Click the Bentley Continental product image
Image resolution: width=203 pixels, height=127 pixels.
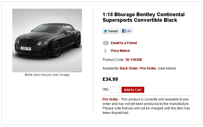47,40
